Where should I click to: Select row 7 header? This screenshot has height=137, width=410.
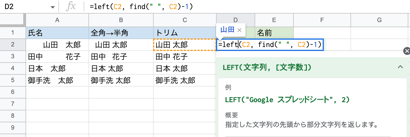point(13,104)
